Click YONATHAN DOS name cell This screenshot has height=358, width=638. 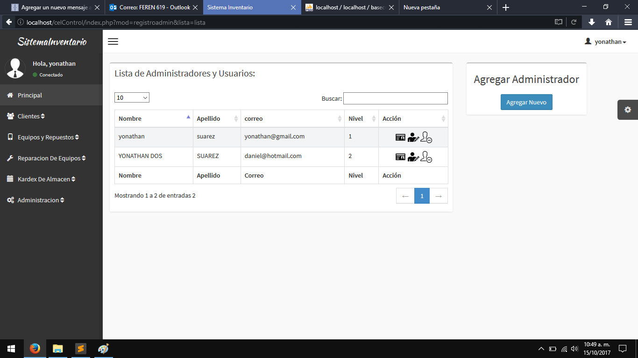click(x=154, y=157)
